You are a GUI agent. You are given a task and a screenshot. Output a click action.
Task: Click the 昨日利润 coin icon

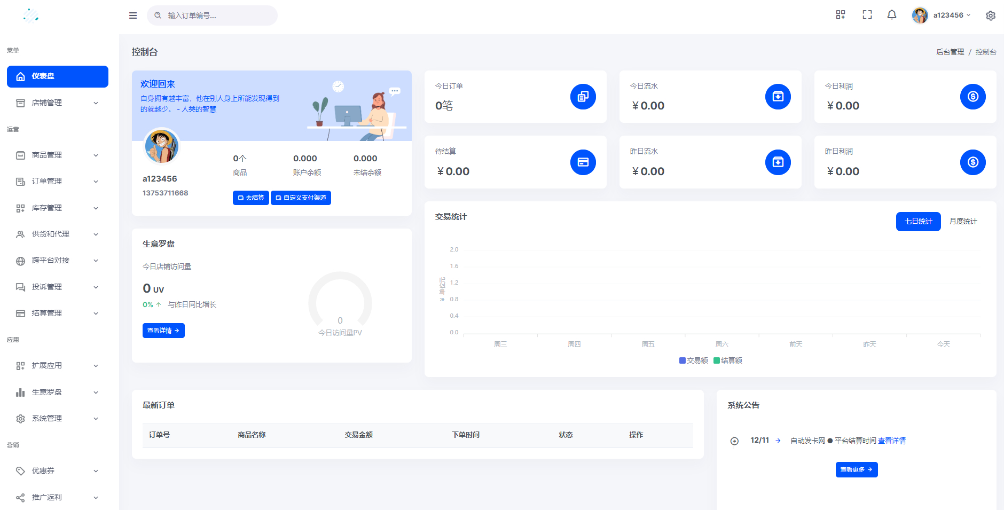(x=972, y=162)
